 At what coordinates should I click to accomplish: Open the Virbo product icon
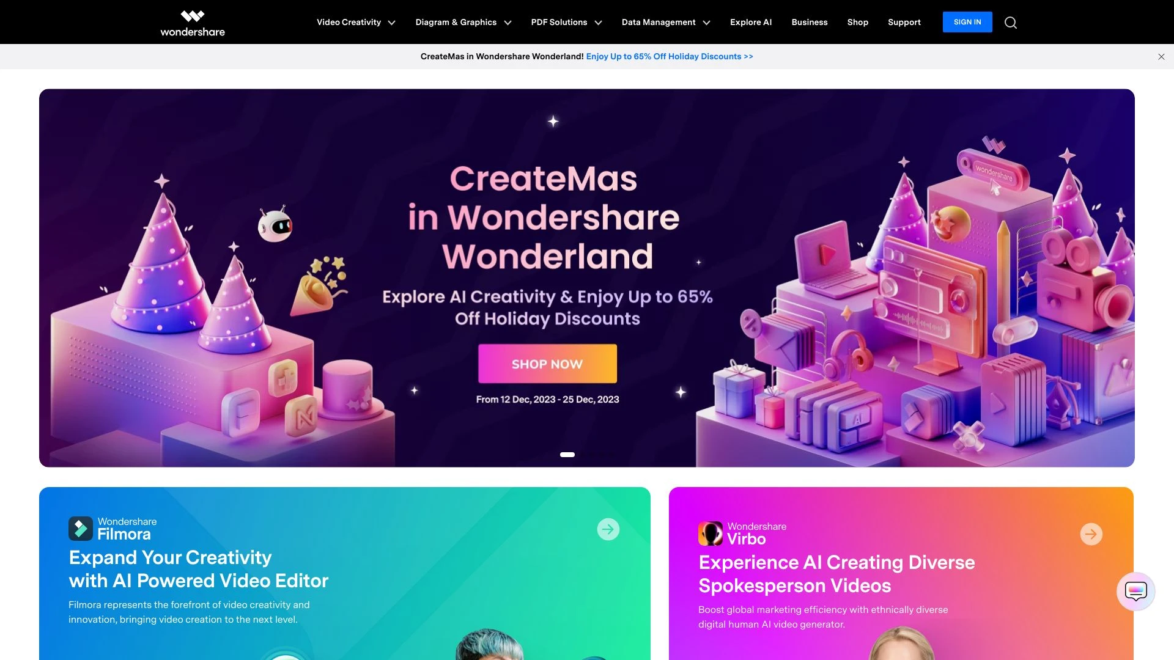click(x=709, y=533)
